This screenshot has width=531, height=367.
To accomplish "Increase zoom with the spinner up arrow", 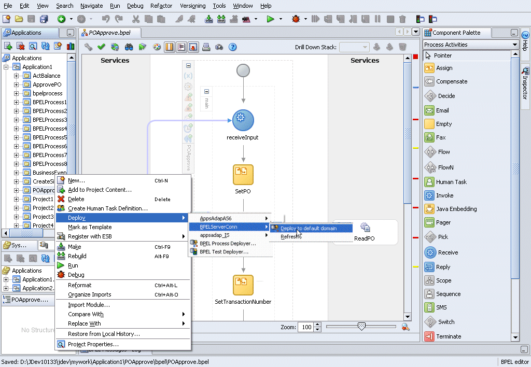I will click(x=317, y=324).
